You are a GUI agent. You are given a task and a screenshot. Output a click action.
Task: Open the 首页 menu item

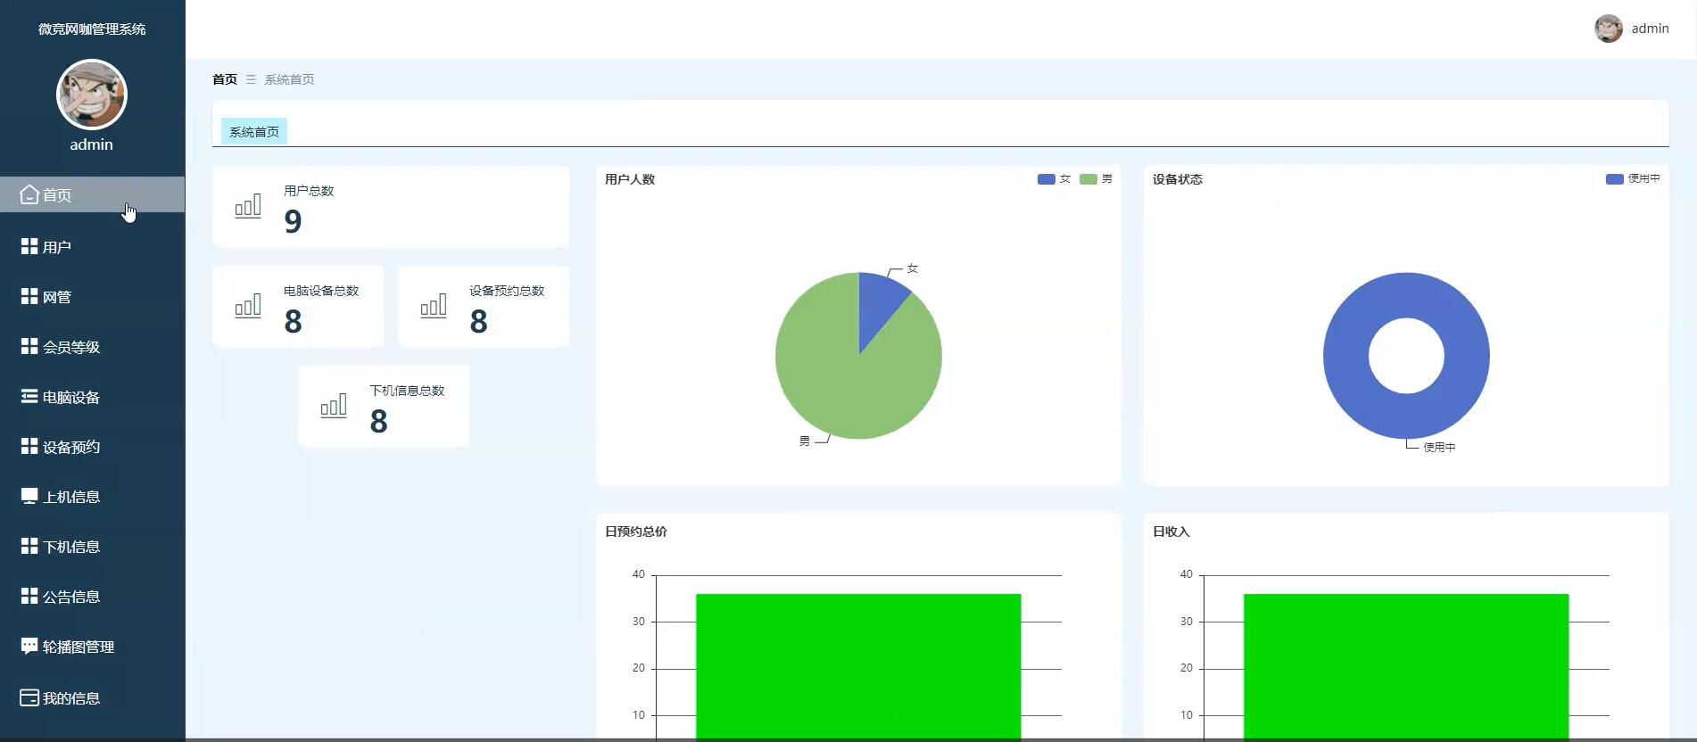pyautogui.click(x=93, y=194)
